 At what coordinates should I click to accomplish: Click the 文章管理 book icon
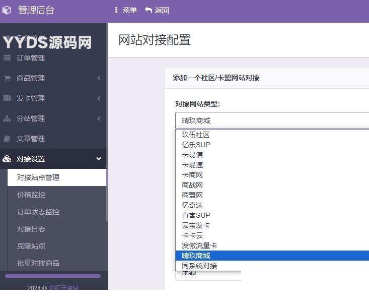(7, 139)
